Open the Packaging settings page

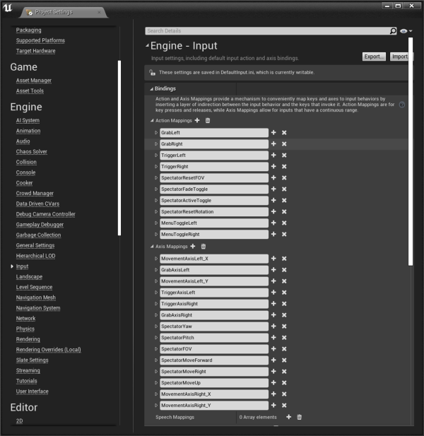29,30
